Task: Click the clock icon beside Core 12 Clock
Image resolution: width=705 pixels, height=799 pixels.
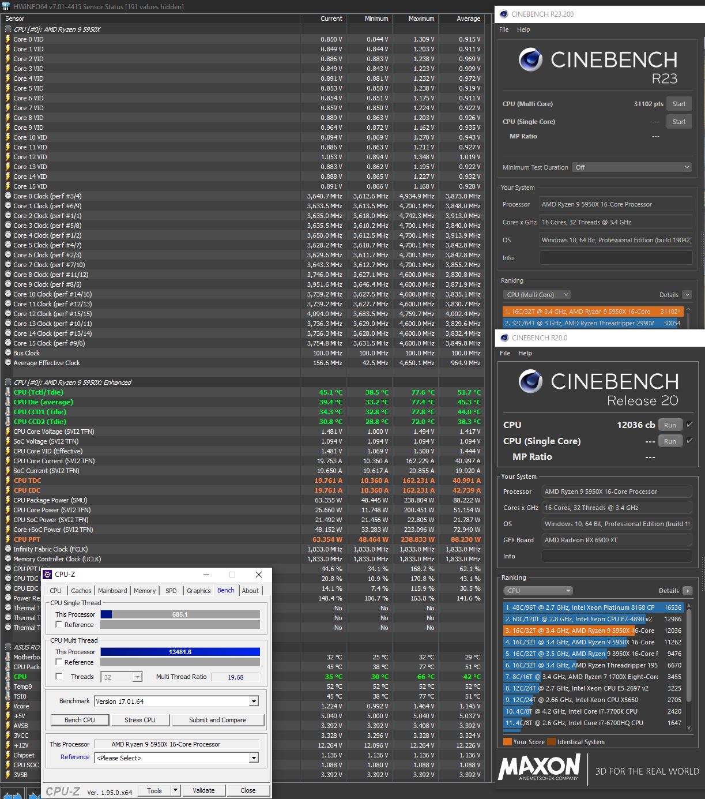Action: 7,314
